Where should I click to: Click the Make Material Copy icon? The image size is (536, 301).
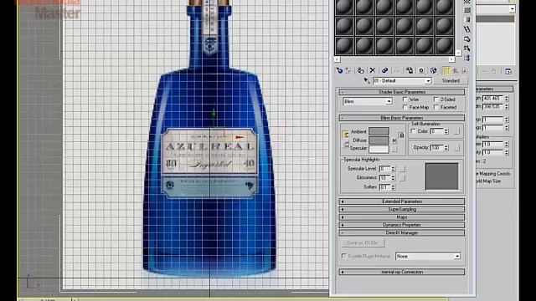point(384,70)
